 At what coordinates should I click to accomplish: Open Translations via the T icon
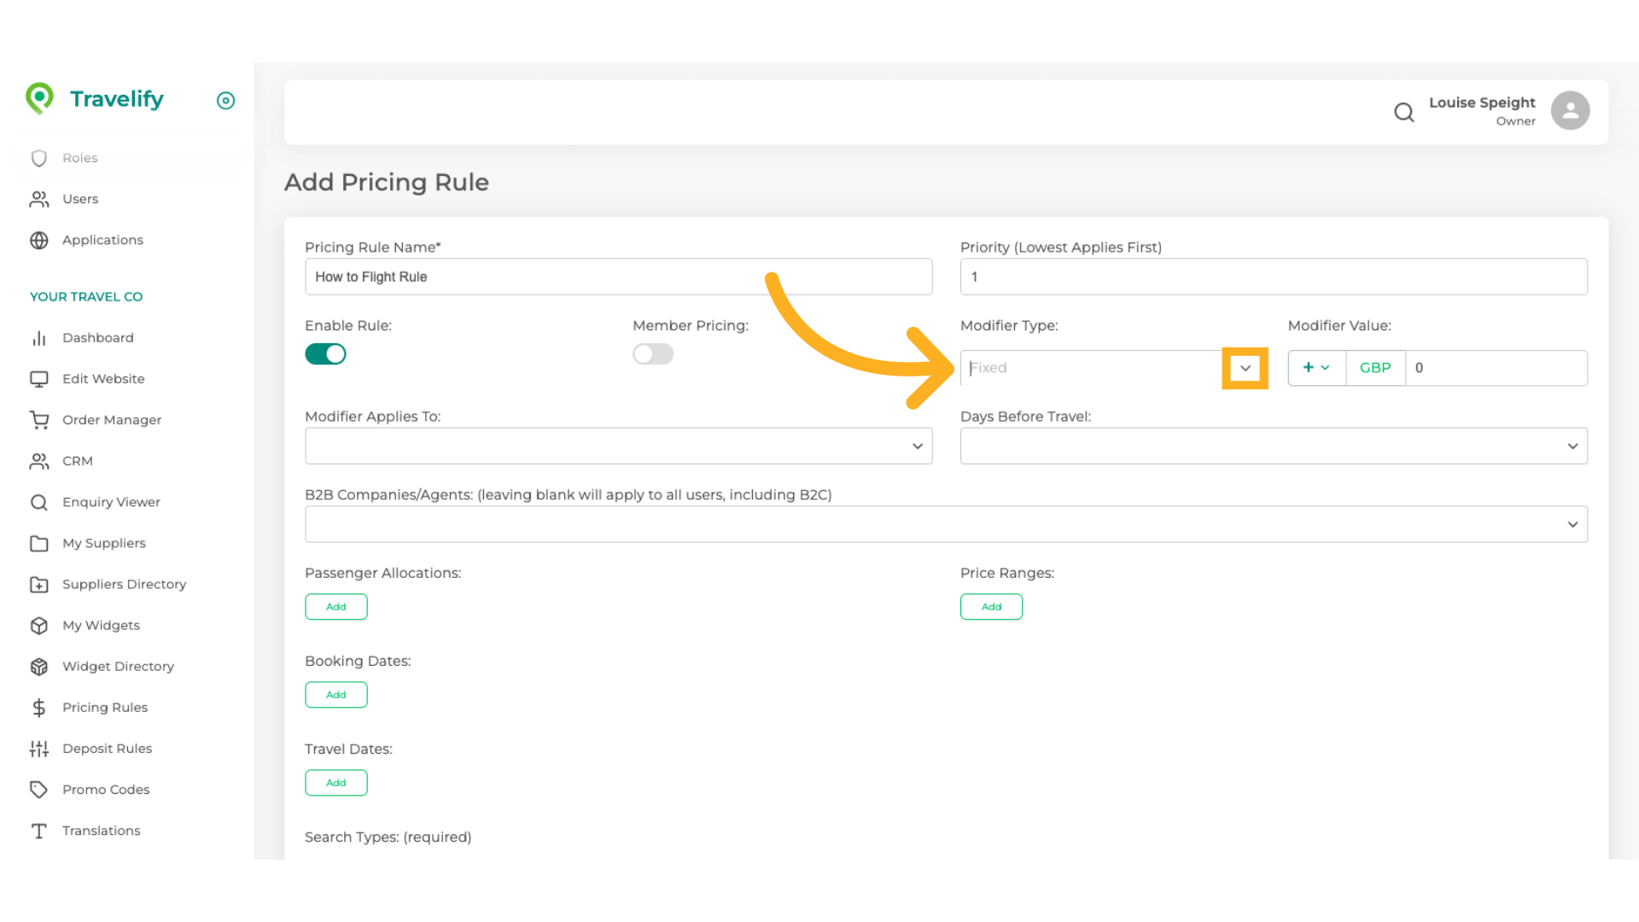[39, 830]
